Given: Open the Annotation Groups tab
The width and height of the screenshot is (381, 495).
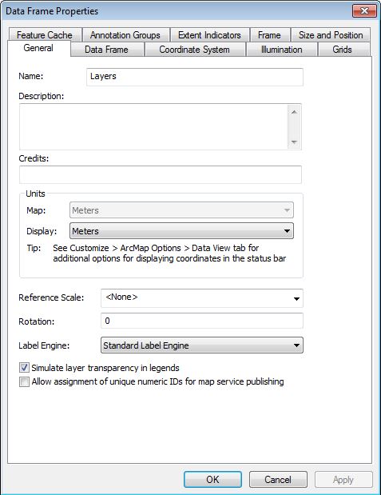Looking at the screenshot, I should click(125, 34).
